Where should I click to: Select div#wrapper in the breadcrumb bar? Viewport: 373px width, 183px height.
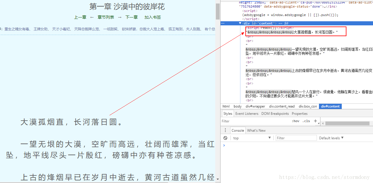255,106
